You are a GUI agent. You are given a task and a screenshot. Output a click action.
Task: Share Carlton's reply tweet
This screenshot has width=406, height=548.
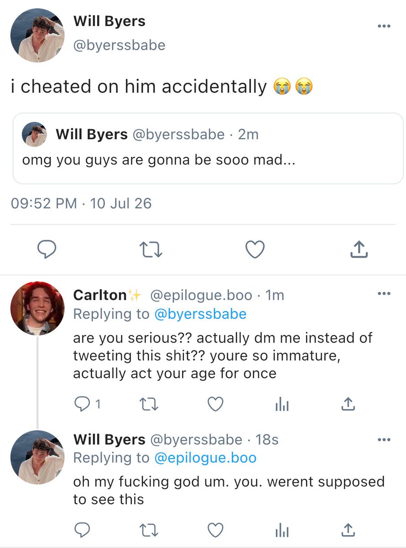tap(348, 403)
